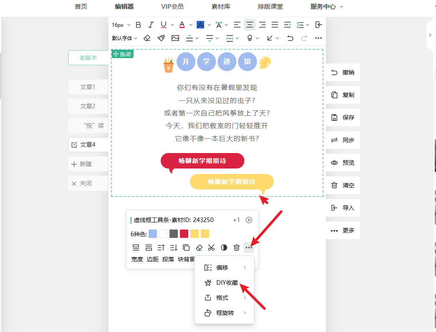This screenshot has width=436, height=332.
Task: Toggle bold text formatting
Action: point(138,25)
